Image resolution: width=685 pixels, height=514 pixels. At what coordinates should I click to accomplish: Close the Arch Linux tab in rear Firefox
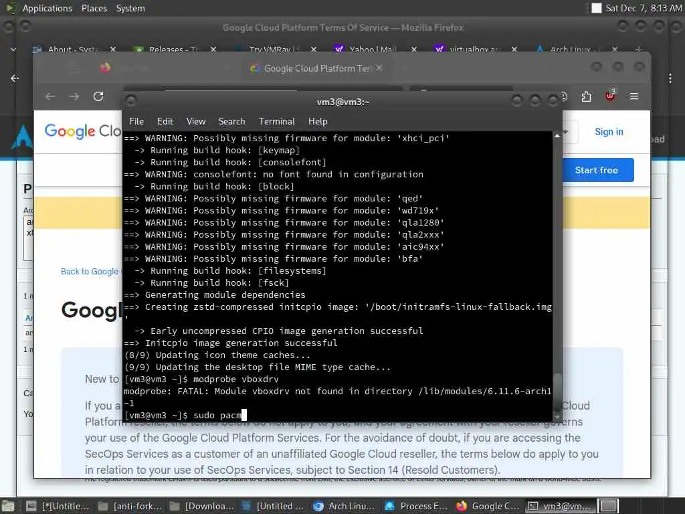[615, 50]
